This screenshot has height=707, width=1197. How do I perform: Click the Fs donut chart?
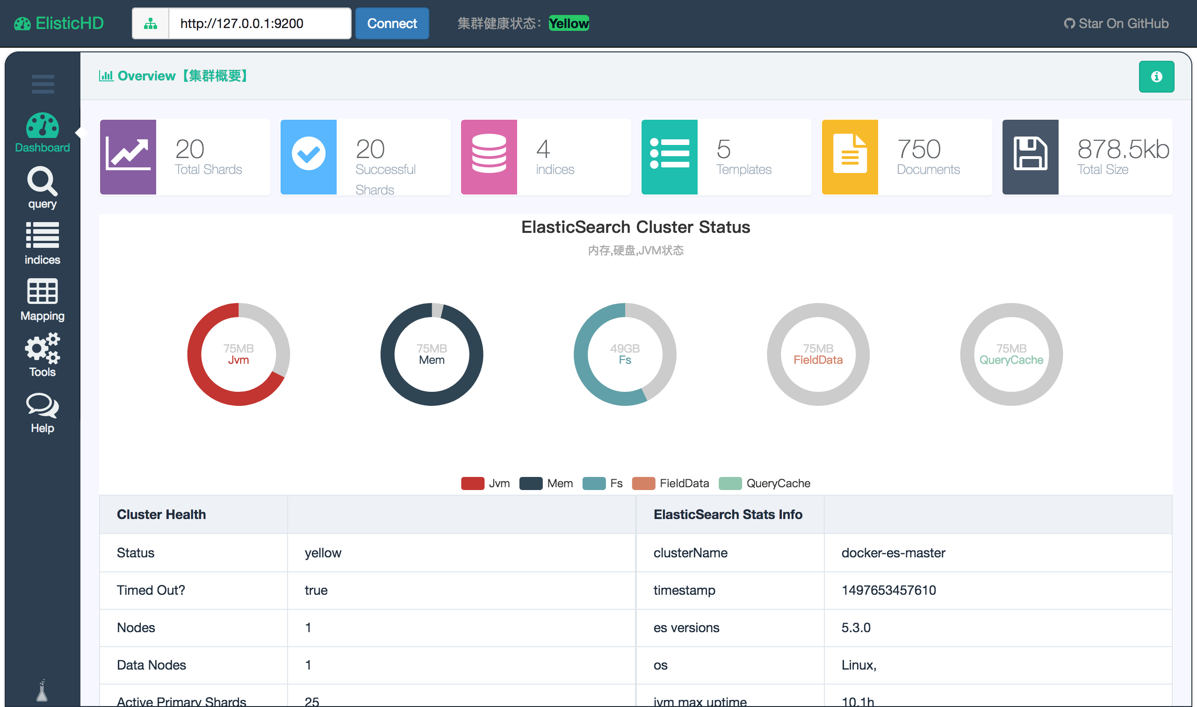tap(625, 354)
